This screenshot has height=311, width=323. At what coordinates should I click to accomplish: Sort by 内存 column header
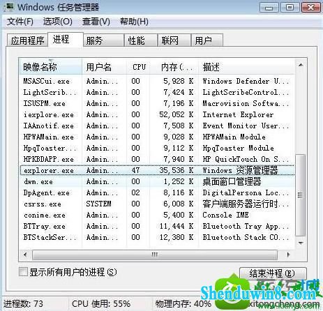tap(174, 67)
